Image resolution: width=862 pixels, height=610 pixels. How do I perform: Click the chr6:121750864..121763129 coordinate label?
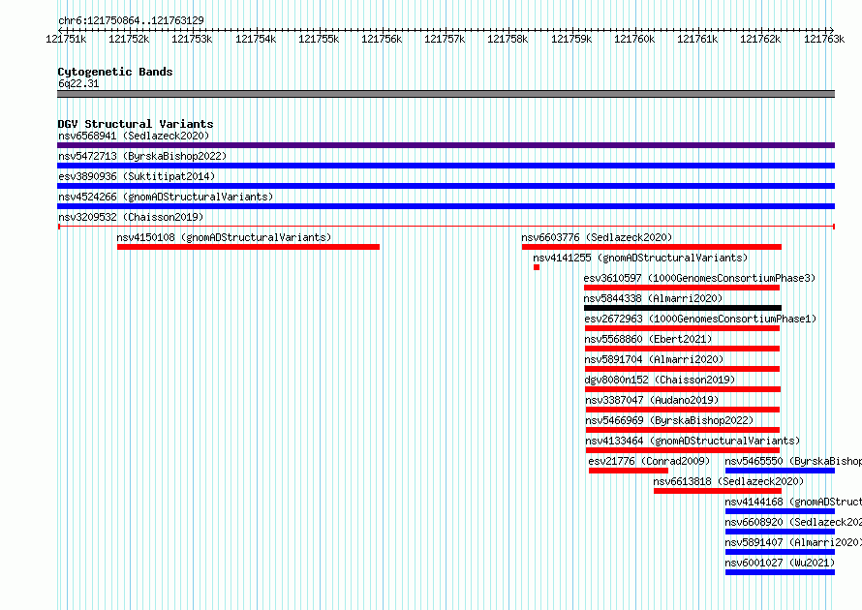(131, 20)
